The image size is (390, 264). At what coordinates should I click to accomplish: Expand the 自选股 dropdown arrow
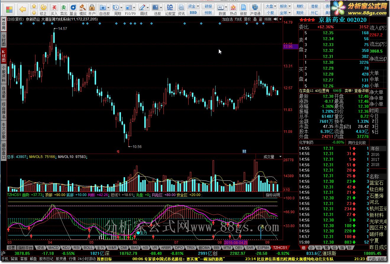pos(109,7)
